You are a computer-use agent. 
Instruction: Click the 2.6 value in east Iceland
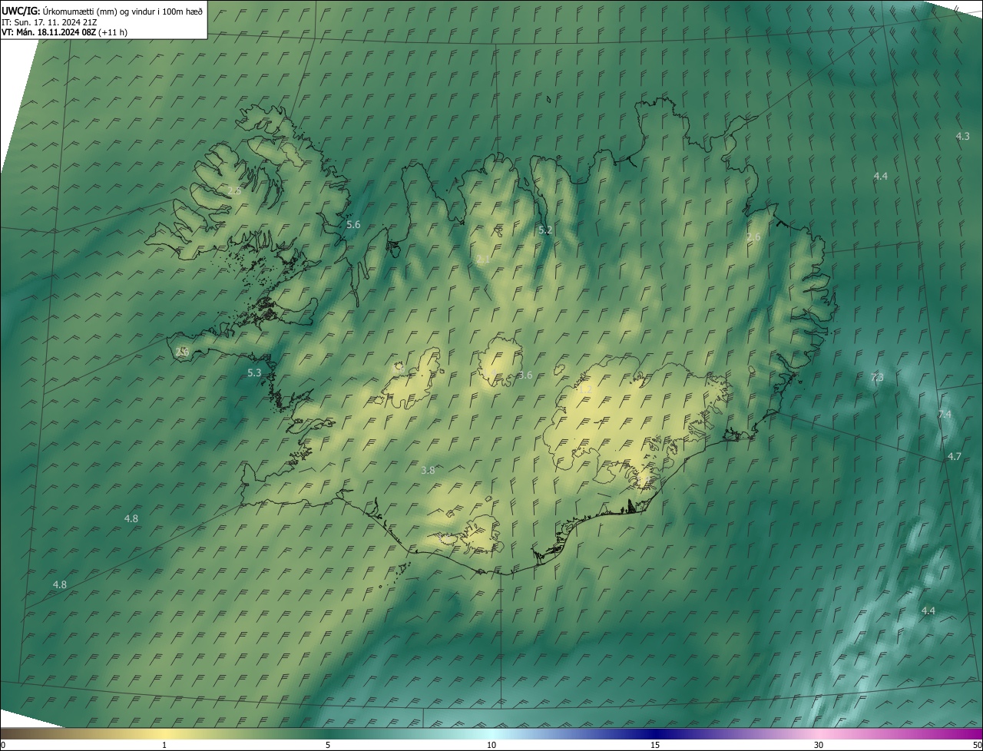coord(753,237)
